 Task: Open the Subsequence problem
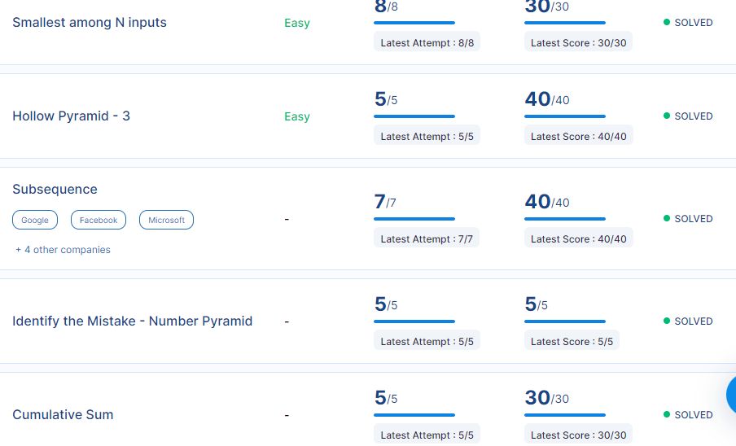coord(55,190)
